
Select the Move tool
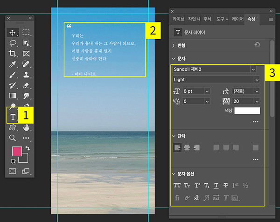[x=13, y=33]
